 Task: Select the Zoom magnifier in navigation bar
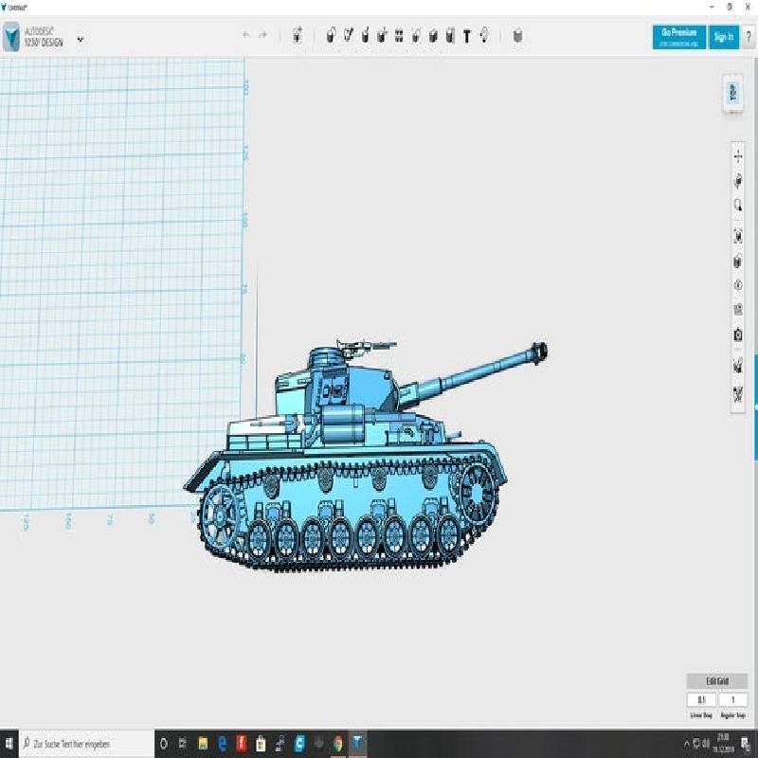738,206
